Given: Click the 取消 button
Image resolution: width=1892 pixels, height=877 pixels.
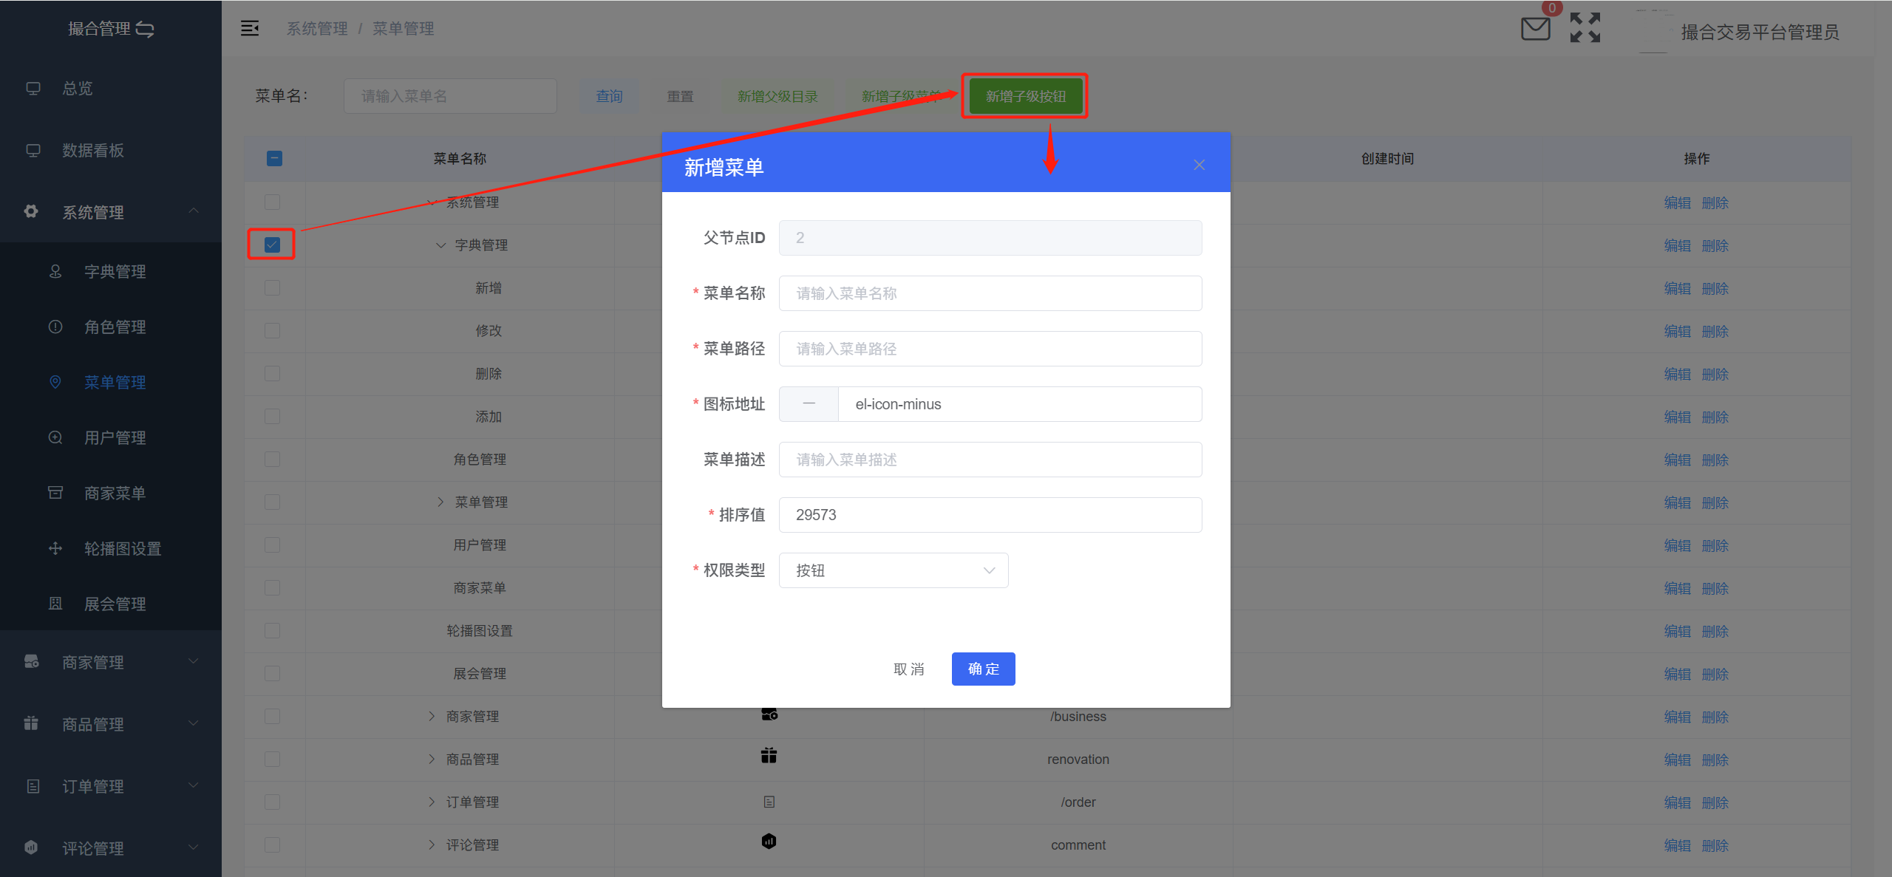Looking at the screenshot, I should click(909, 669).
